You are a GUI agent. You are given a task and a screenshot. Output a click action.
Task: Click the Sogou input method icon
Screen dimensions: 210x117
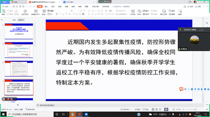coord(181,89)
